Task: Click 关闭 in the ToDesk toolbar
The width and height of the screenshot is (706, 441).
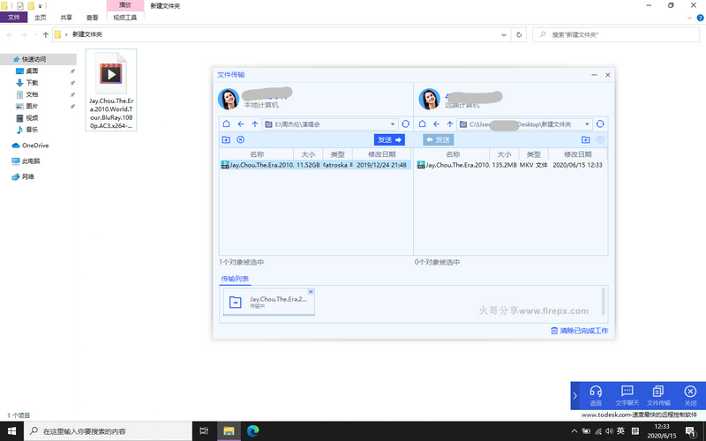Action: pyautogui.click(x=690, y=395)
